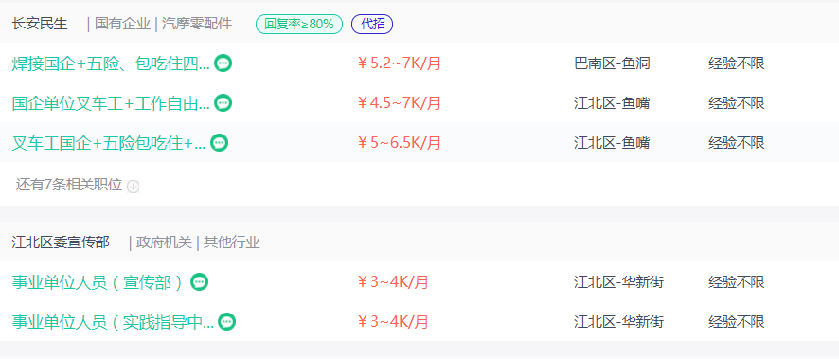Screen dimensions: 839x359
Task: Open chat icon beside 焊接国企 job
Action: click(223, 63)
